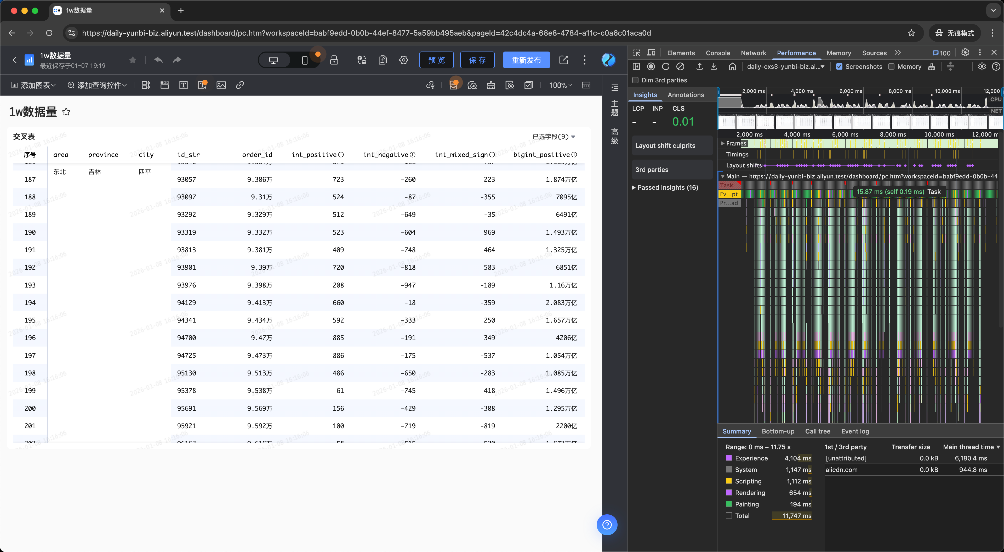The image size is (1004, 552).
Task: Redo the dashboard edit
Action: pos(177,60)
